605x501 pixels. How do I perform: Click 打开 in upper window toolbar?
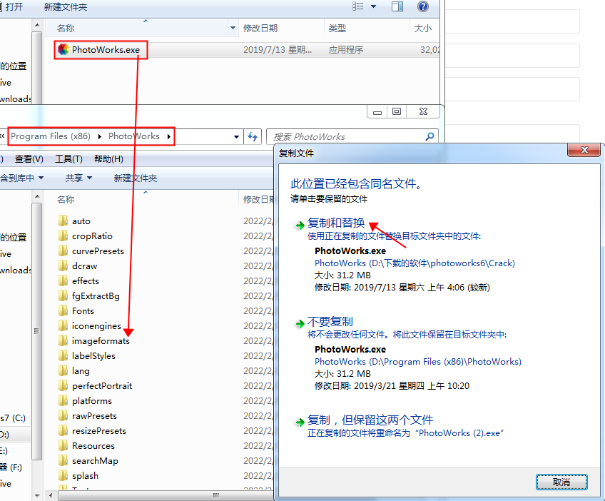(x=14, y=7)
